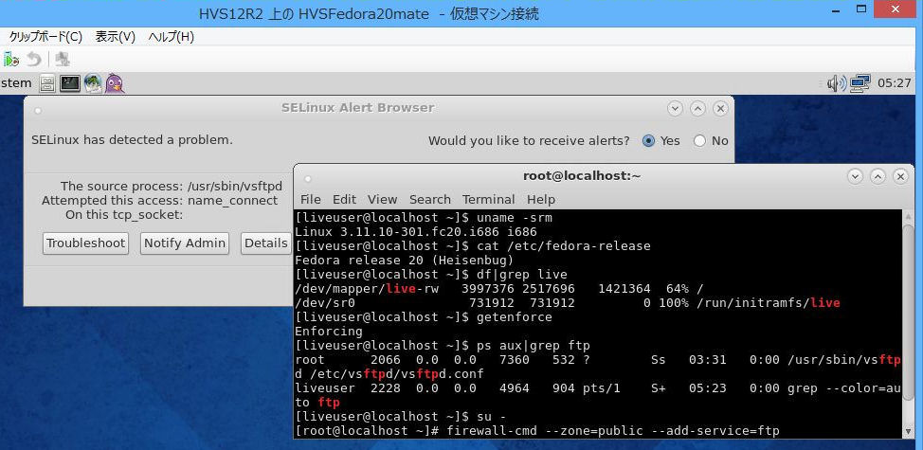Image resolution: width=923 pixels, height=450 pixels.
Task: Click the 'cat /etc/fedora-release' command line
Action: point(473,246)
